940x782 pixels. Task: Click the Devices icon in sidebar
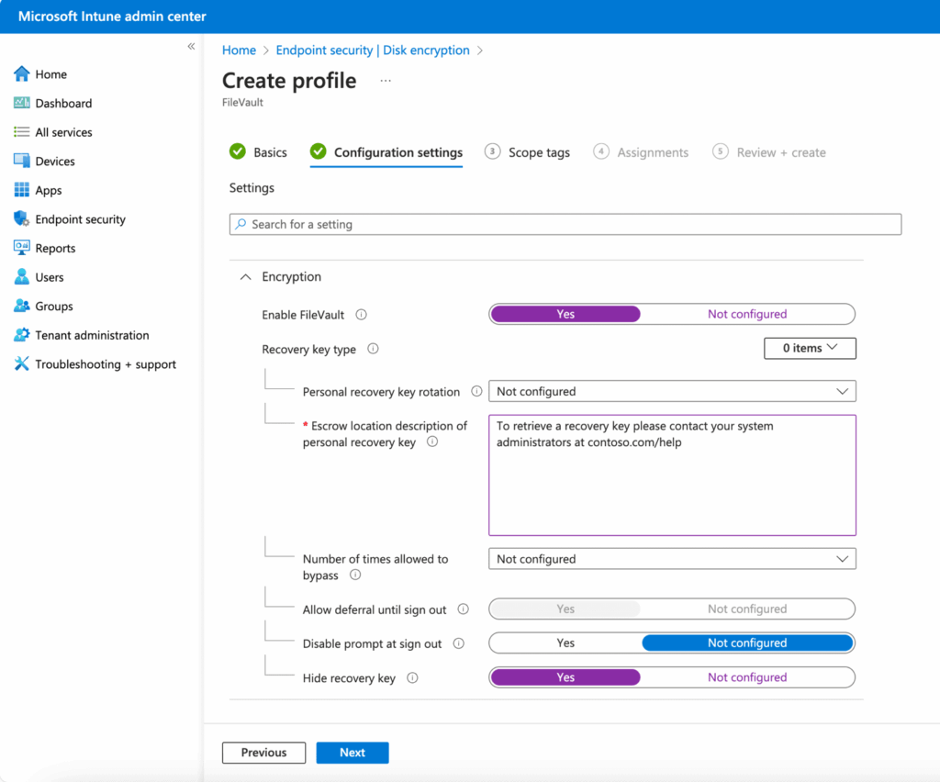tap(22, 161)
